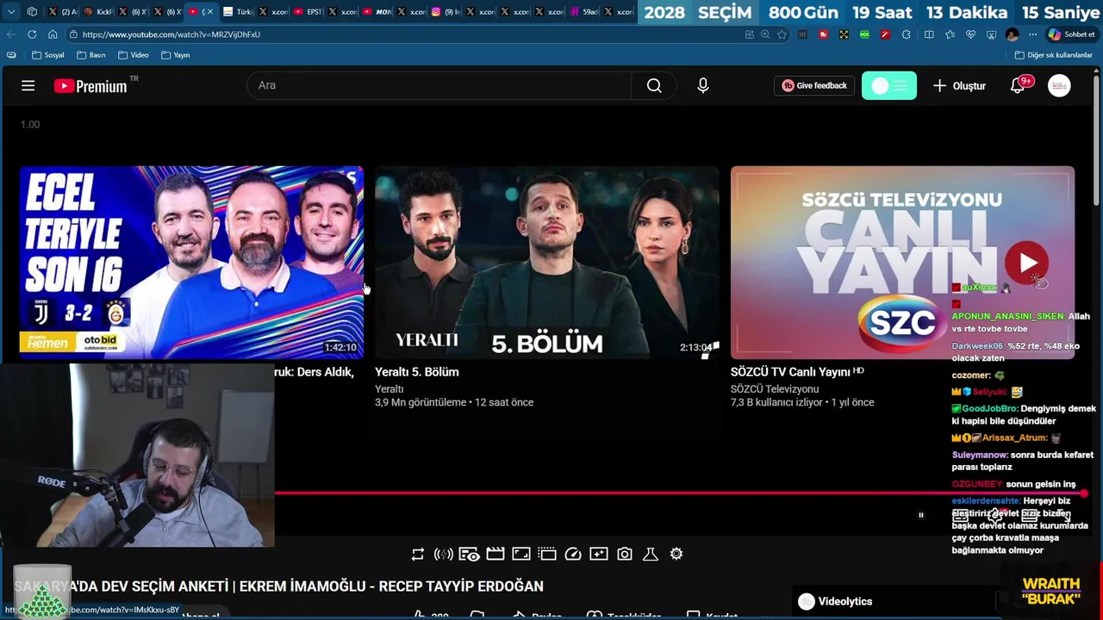
Task: Switch to the MON YouTube tab
Action: 377,12
